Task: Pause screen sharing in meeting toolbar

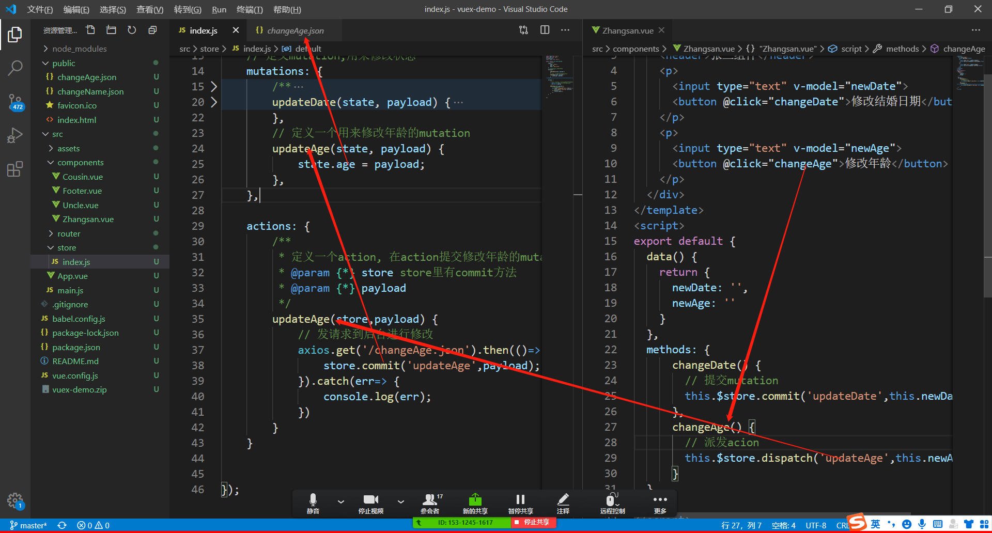Action: coord(520,503)
